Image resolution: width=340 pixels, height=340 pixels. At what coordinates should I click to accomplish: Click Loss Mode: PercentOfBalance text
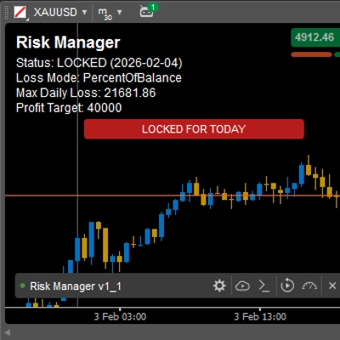pos(99,78)
